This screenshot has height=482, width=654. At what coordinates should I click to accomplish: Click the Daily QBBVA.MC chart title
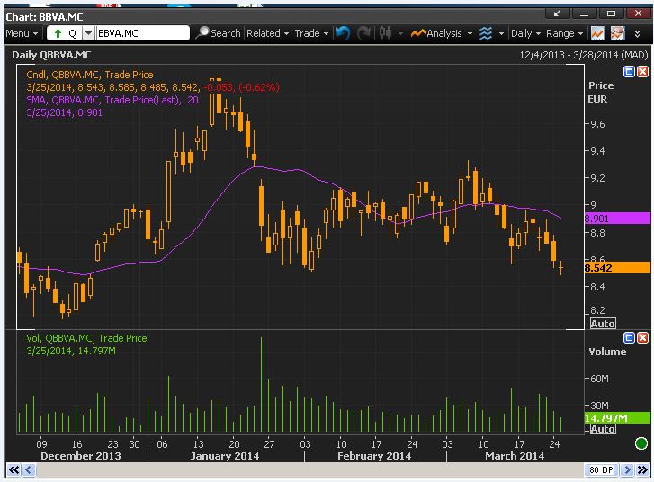point(51,55)
